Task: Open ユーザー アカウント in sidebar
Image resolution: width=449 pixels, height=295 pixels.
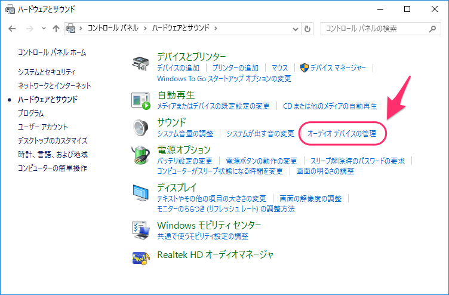Action: [x=42, y=127]
